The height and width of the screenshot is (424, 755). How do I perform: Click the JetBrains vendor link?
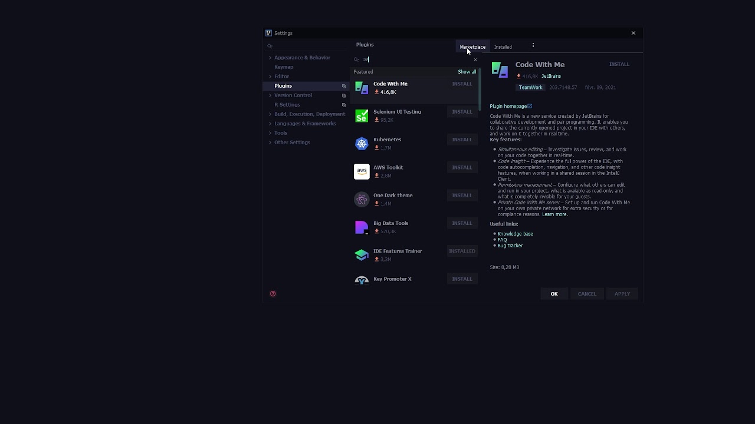point(551,76)
